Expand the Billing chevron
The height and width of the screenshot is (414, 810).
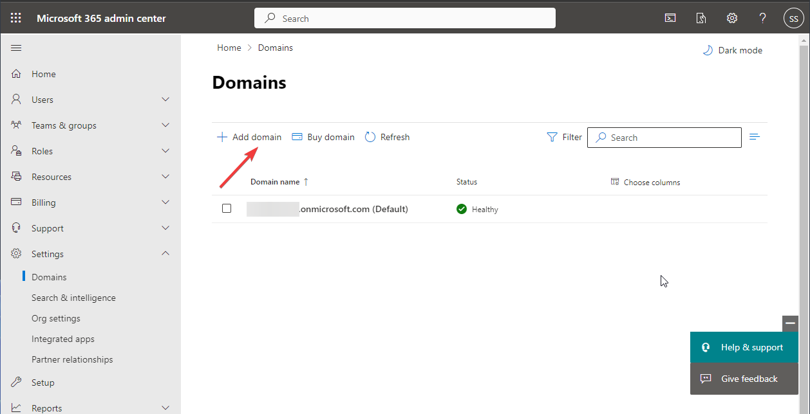point(165,203)
